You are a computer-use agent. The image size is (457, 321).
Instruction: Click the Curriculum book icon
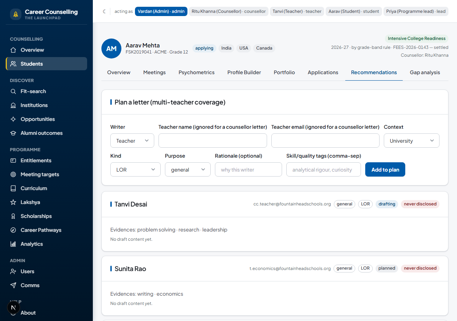click(13, 188)
